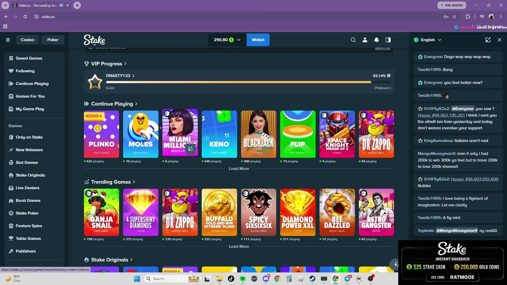Image resolution: width=507 pixels, height=285 pixels.
Task: Open Saved Games in sidebar
Action: coord(29,58)
